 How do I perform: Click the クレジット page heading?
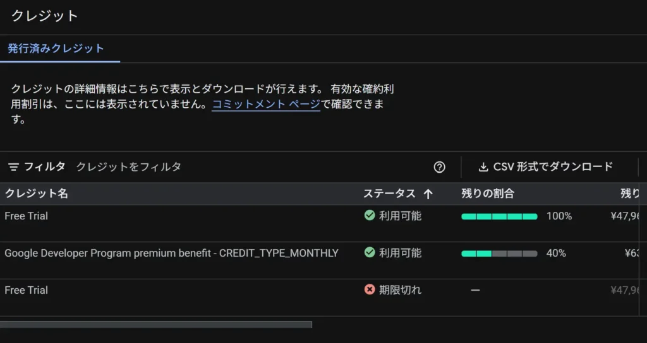click(x=45, y=16)
